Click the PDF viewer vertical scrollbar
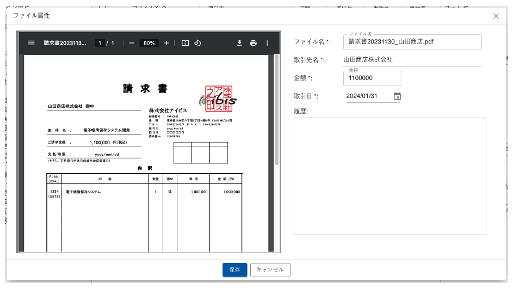 (276, 109)
